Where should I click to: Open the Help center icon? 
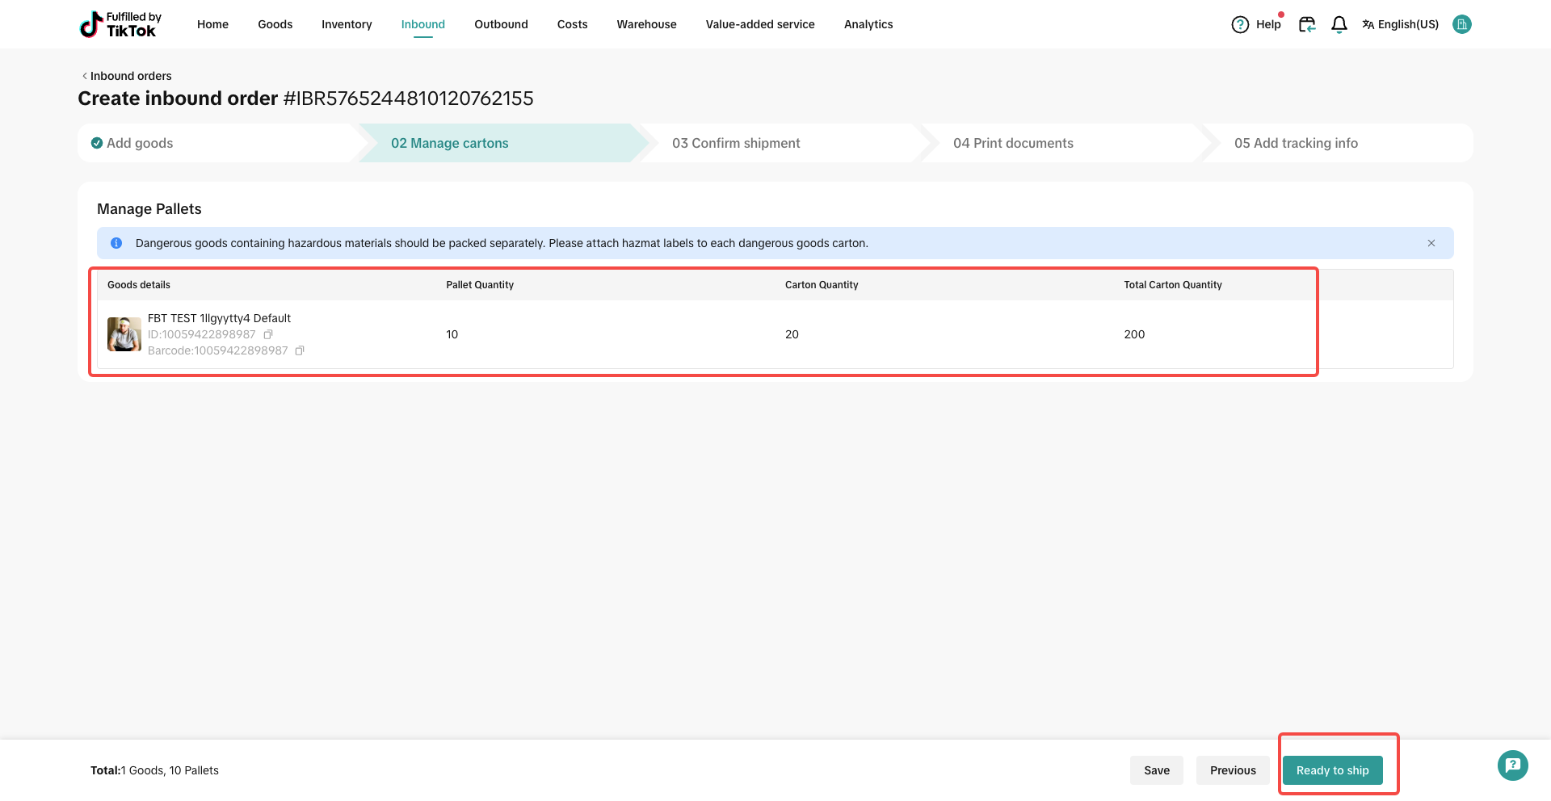point(1240,25)
